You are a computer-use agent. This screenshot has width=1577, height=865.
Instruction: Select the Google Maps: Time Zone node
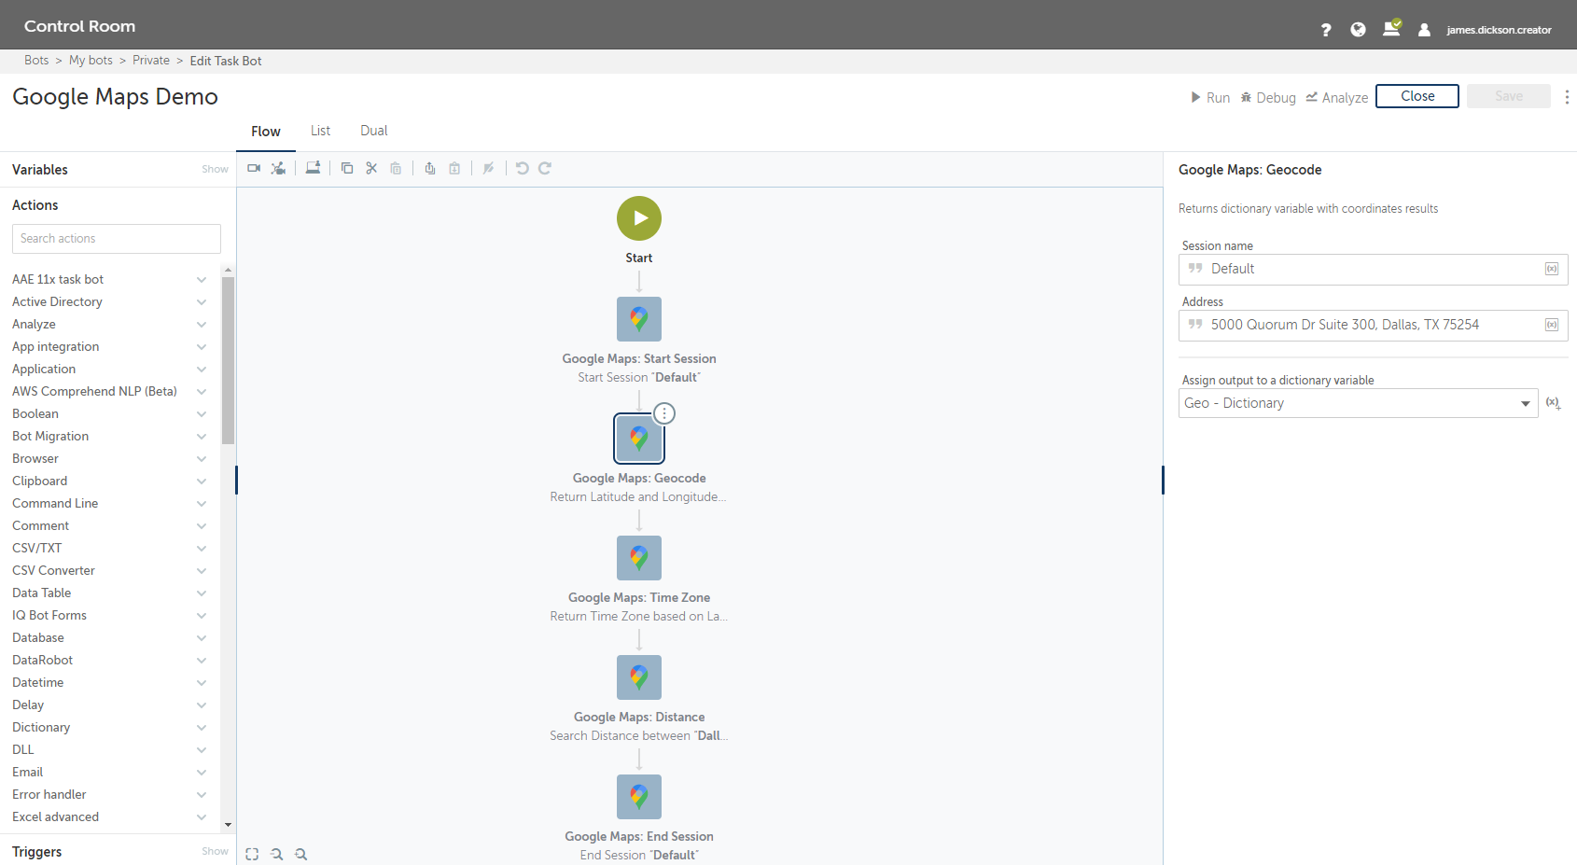click(x=639, y=558)
